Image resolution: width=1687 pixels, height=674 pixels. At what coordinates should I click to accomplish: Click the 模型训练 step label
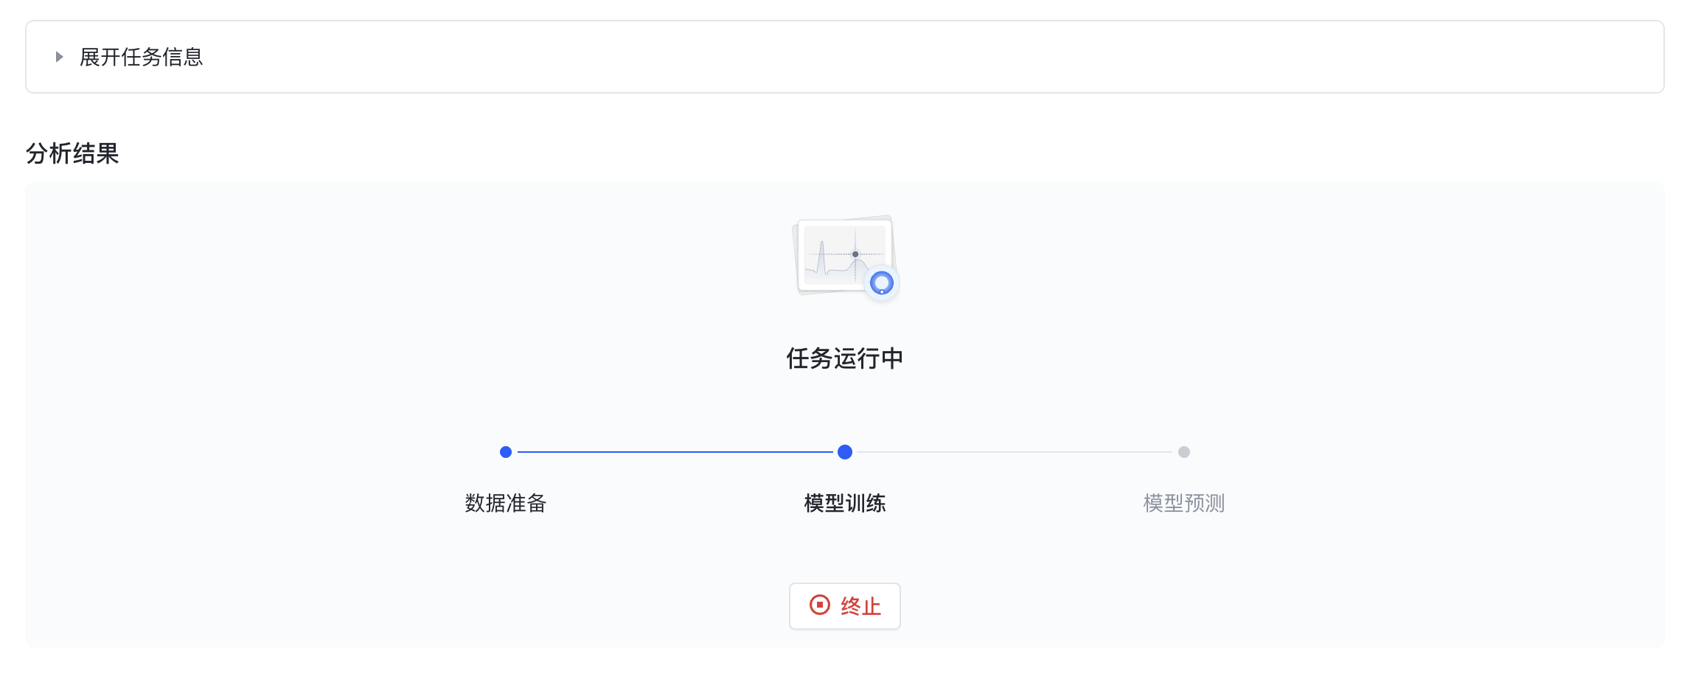[x=845, y=503]
